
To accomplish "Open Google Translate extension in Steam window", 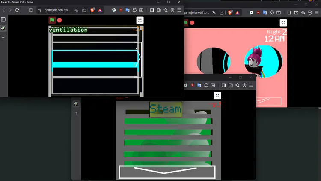I will (199, 85).
